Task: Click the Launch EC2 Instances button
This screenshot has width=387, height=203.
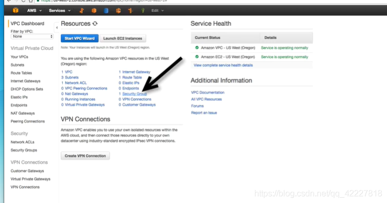Action: 123,38
